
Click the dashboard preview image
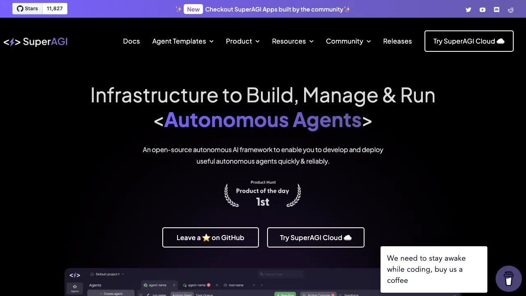pos(263,282)
